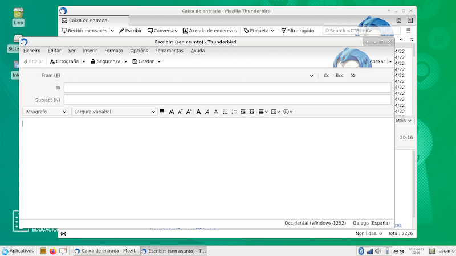The image size is (456, 256).
Task: Increase the font size
Action: click(x=189, y=112)
